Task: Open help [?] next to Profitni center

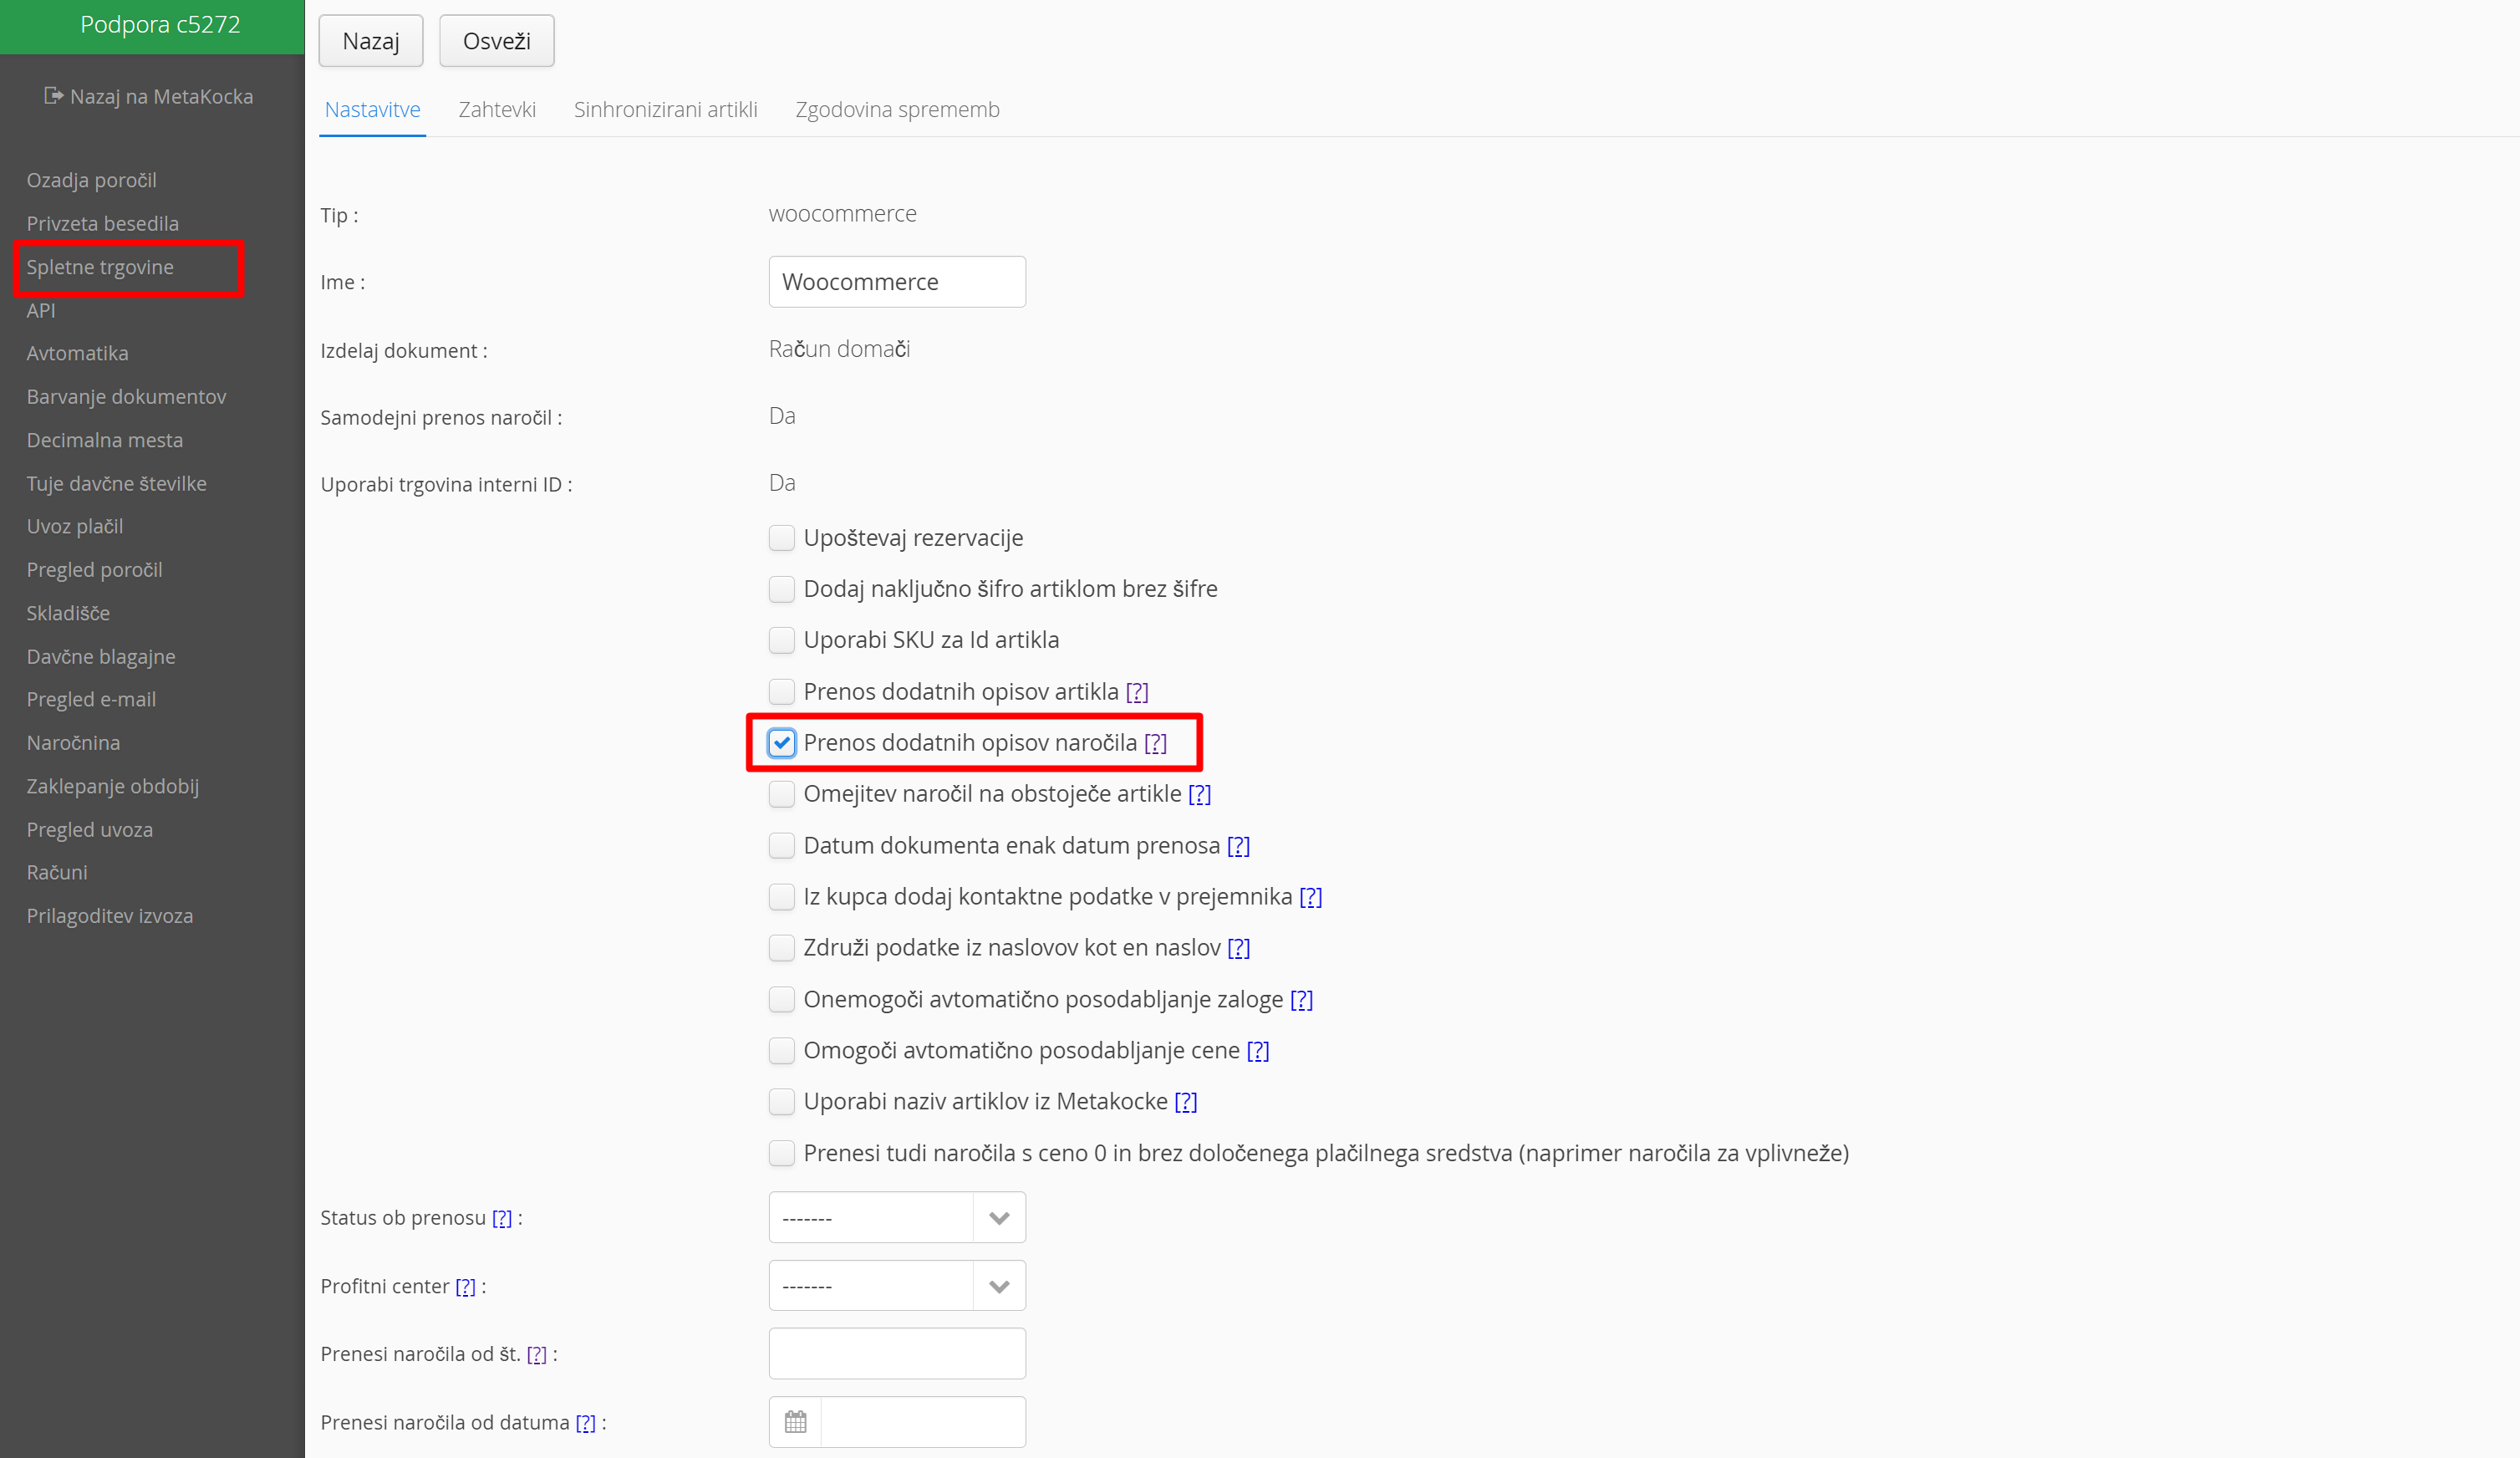Action: pyautogui.click(x=465, y=1286)
